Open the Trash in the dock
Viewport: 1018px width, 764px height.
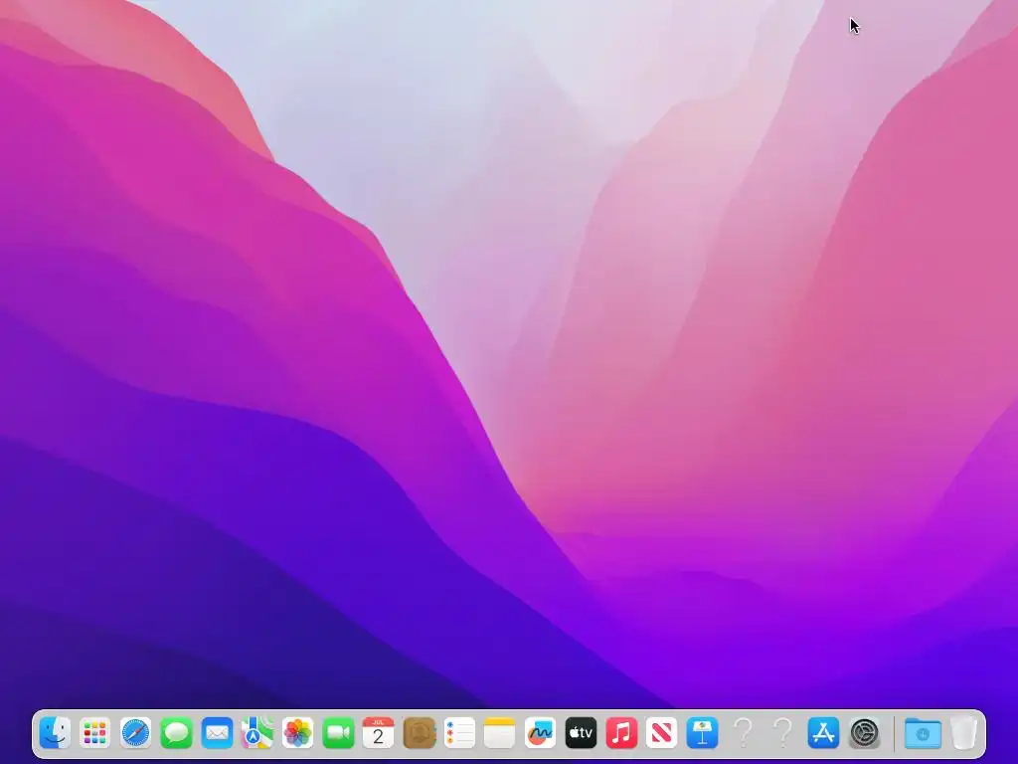click(964, 733)
